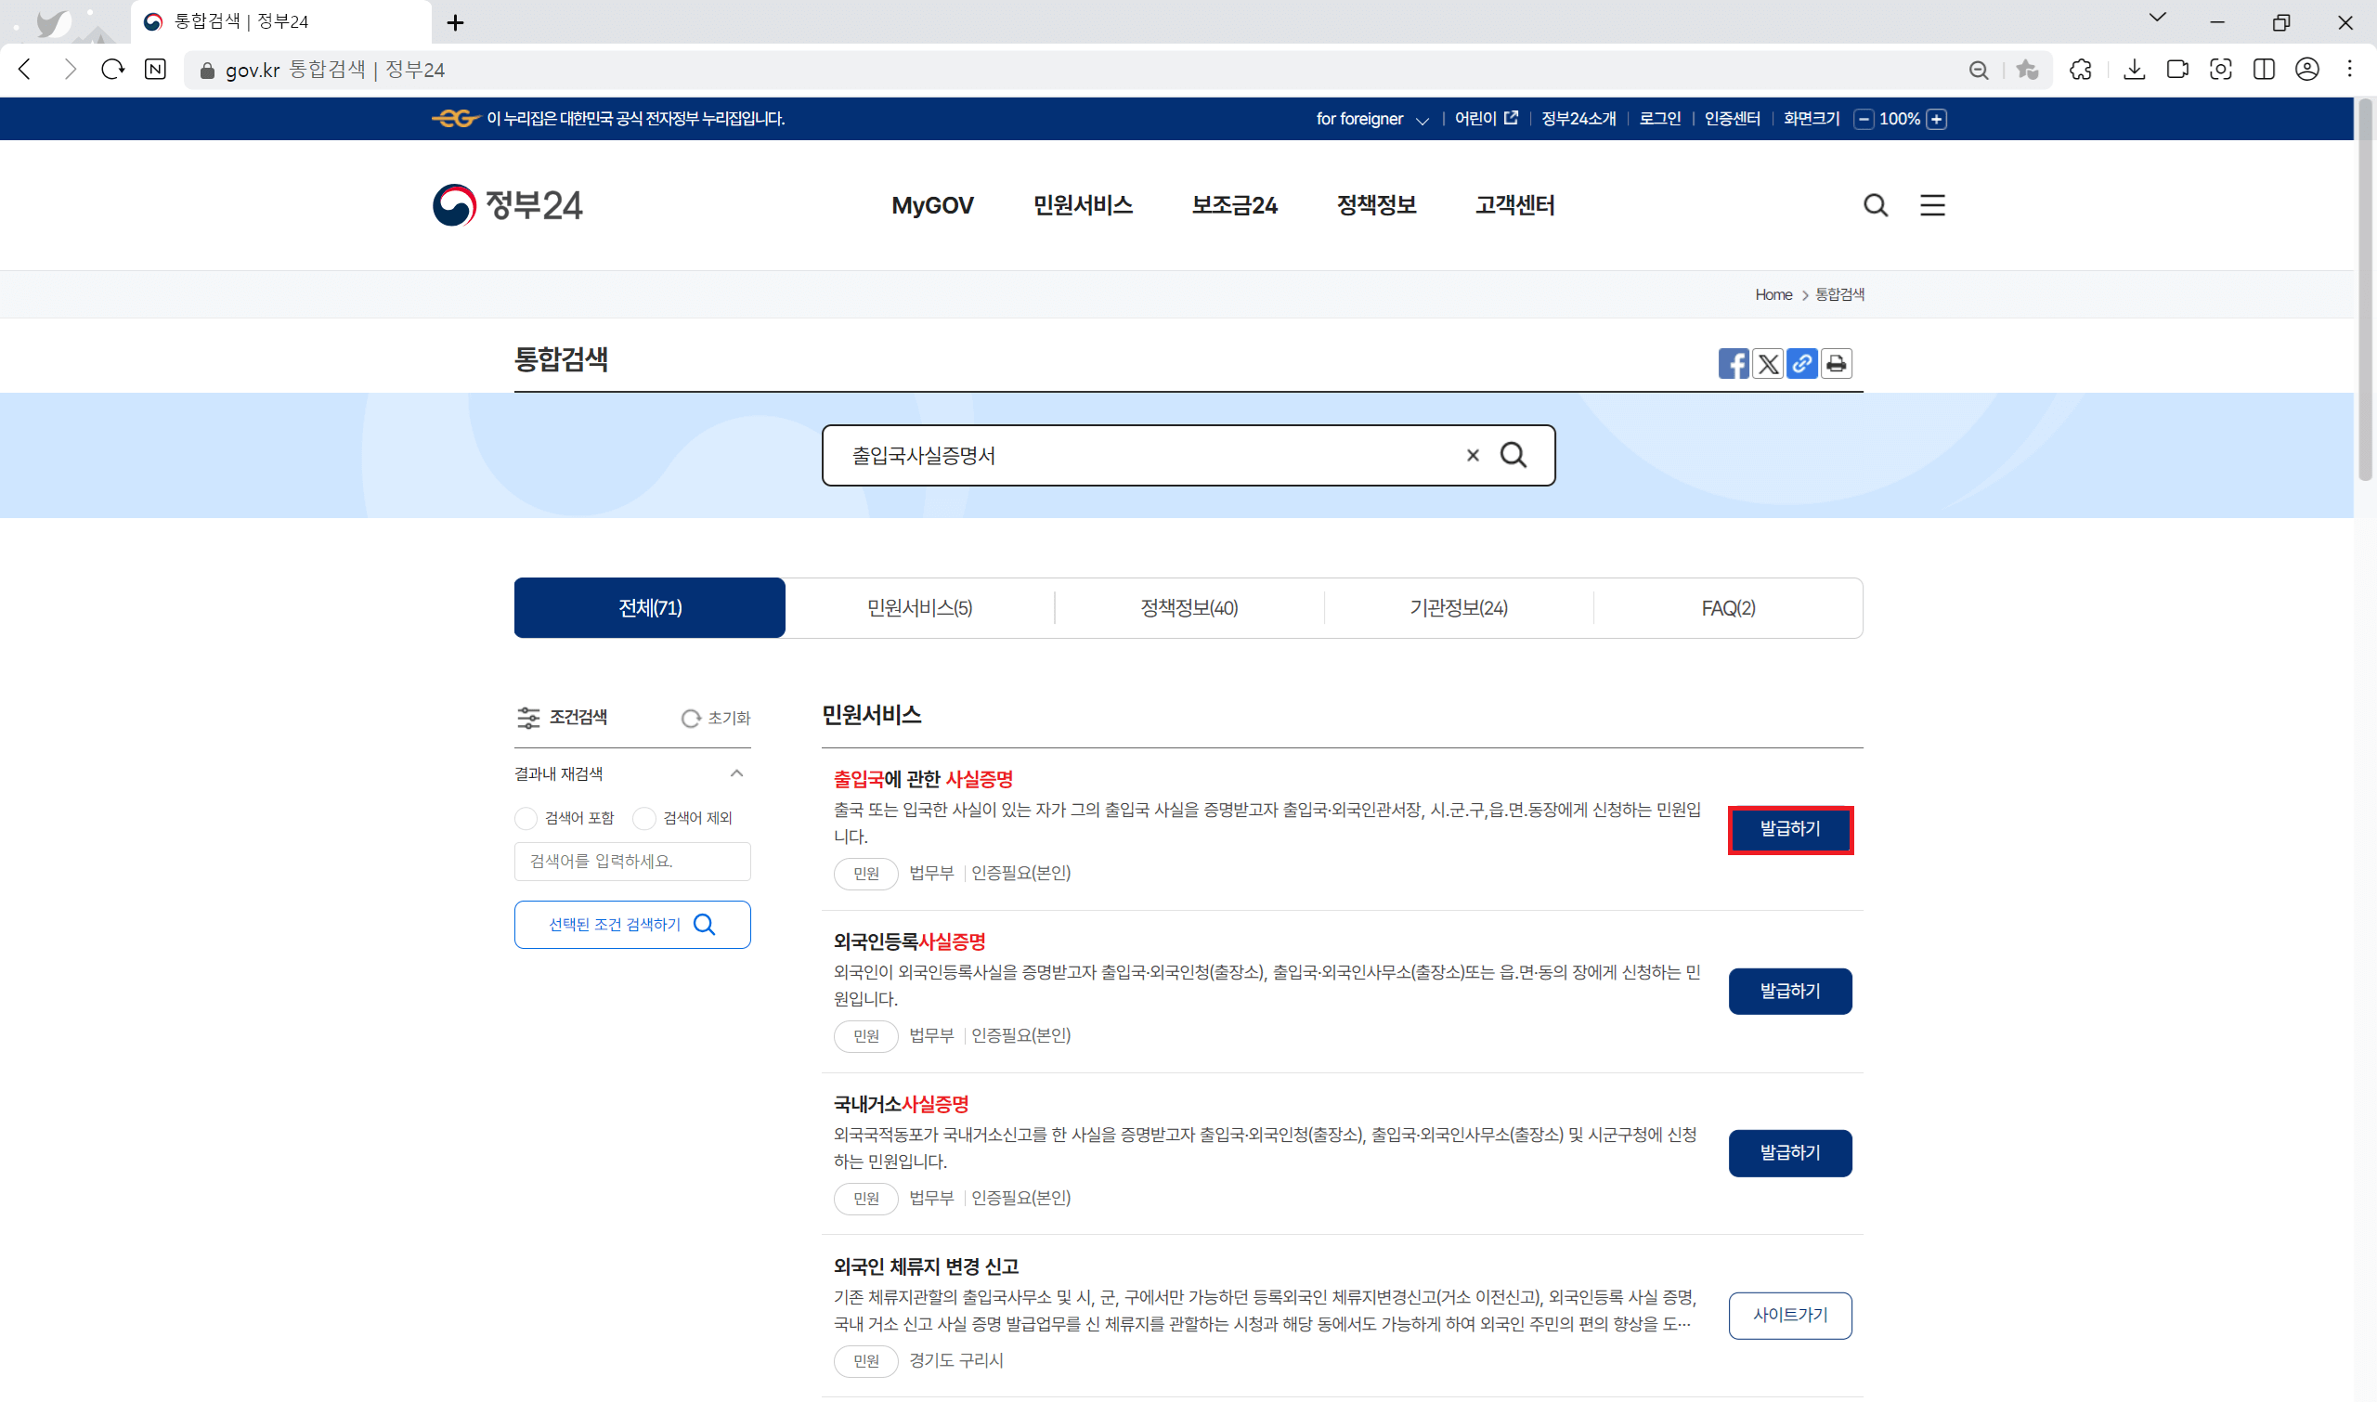Click the '검색어를 입력하세요' input field

pos(632,861)
